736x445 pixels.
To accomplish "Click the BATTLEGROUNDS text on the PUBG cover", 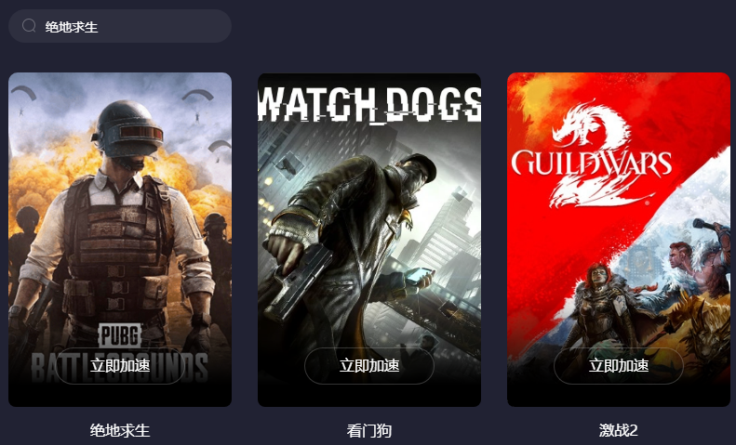I will 120,368.
